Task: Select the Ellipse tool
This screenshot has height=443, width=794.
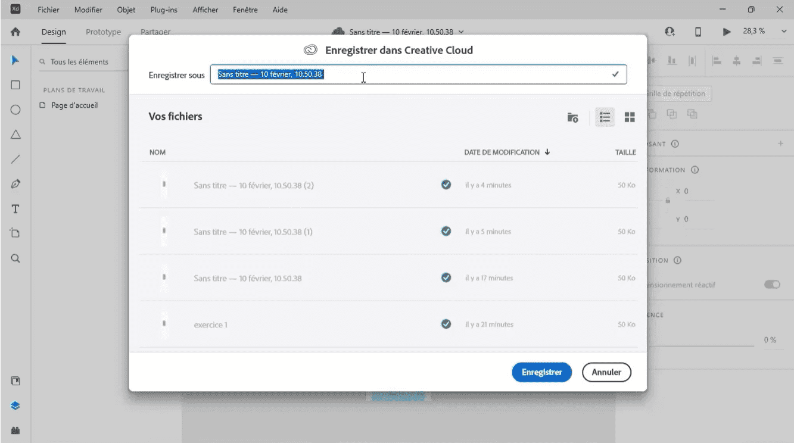Action: pos(15,110)
